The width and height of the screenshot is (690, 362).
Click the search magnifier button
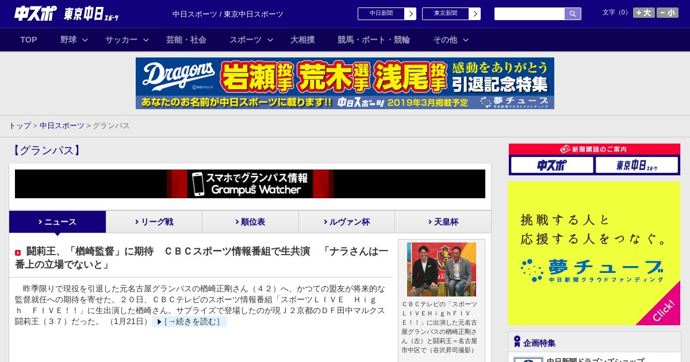(x=573, y=14)
